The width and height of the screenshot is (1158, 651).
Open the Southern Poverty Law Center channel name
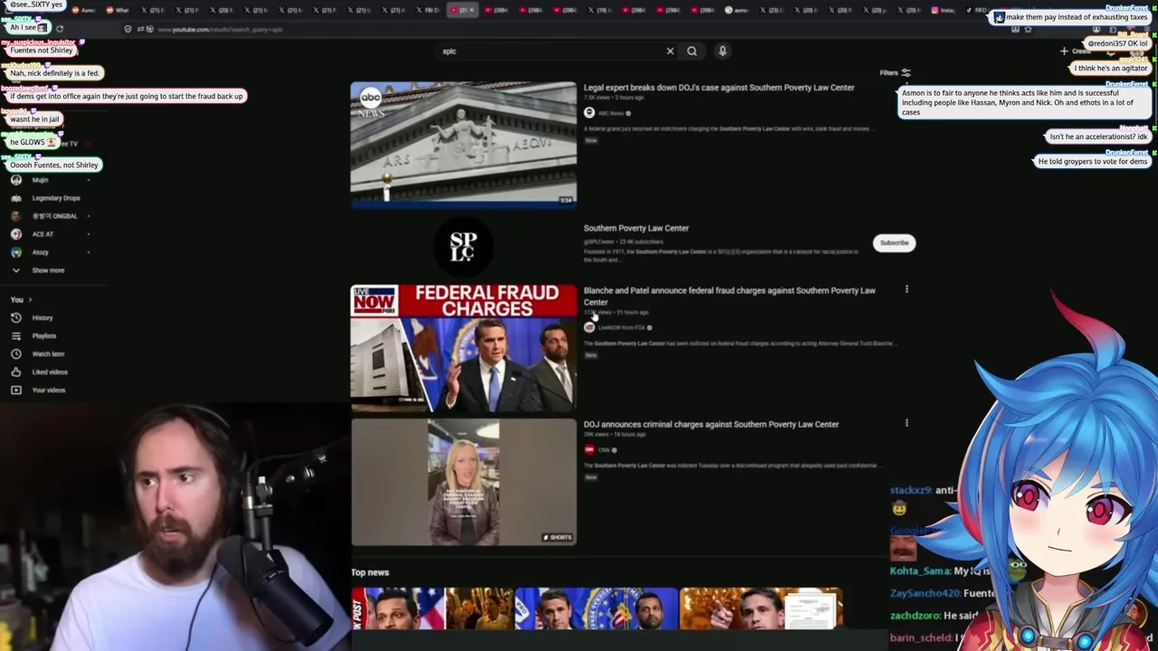pyautogui.click(x=636, y=228)
